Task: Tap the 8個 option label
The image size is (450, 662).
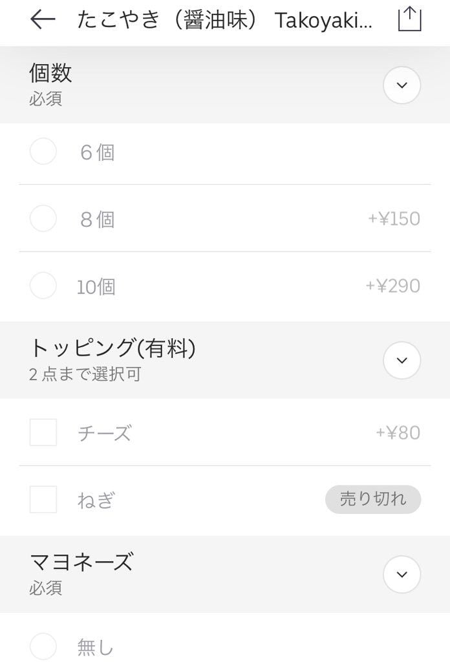Action: pos(97,219)
